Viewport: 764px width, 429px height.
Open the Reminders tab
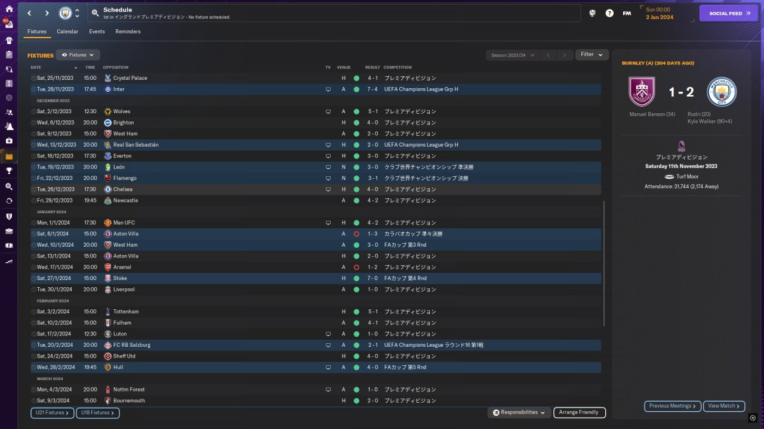point(128,32)
